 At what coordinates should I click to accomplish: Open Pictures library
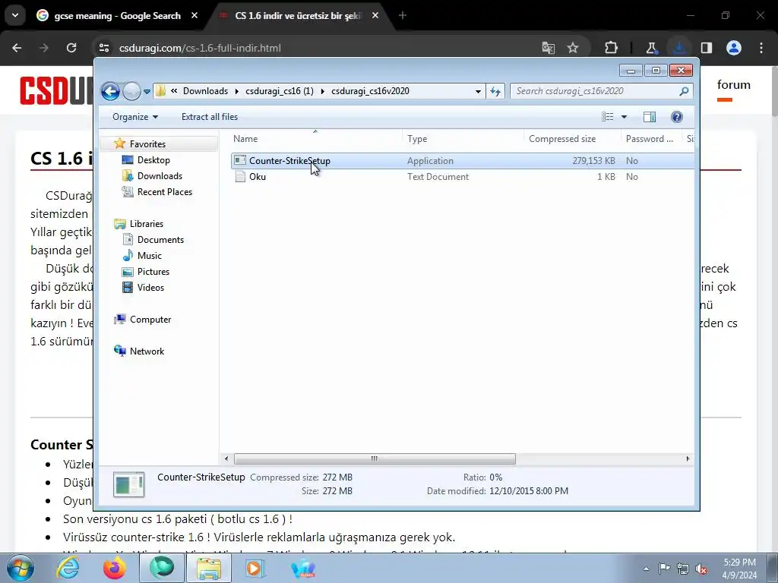pyautogui.click(x=153, y=272)
